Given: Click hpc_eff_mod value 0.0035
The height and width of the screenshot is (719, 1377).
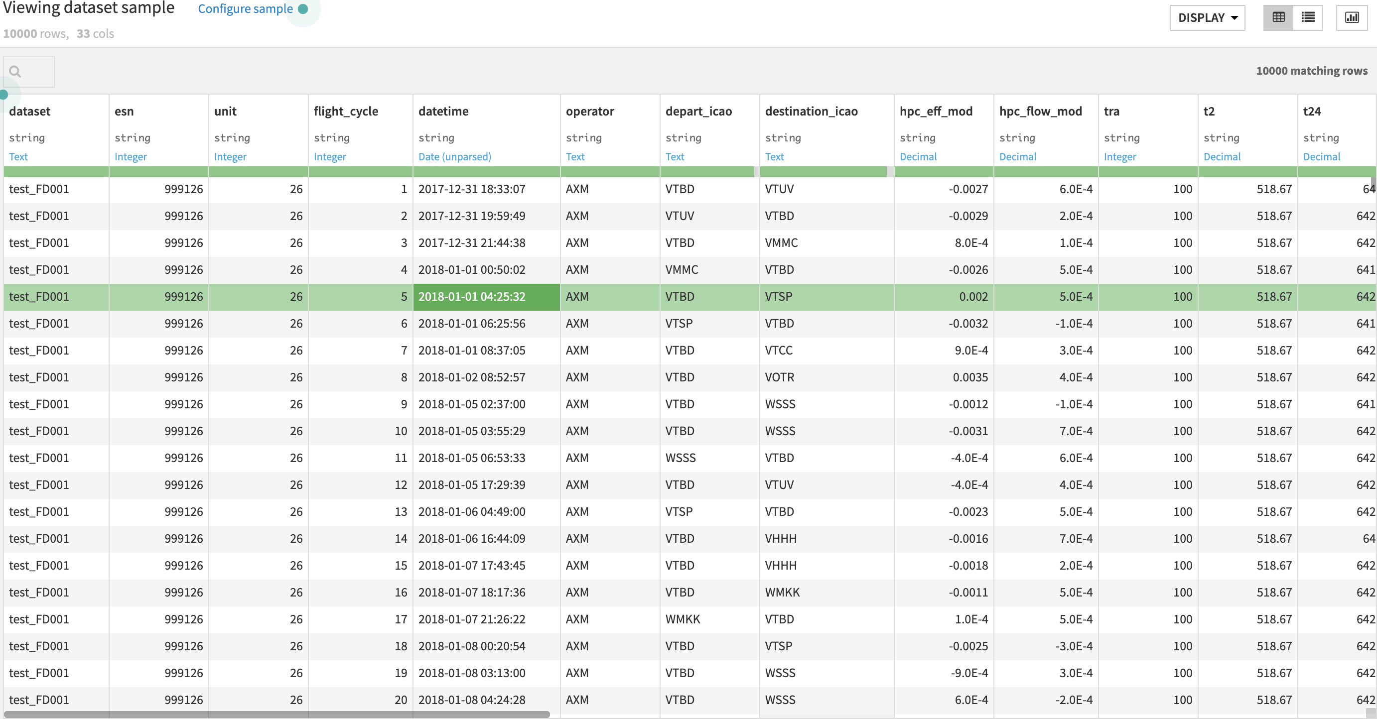Looking at the screenshot, I should pyautogui.click(x=944, y=377).
